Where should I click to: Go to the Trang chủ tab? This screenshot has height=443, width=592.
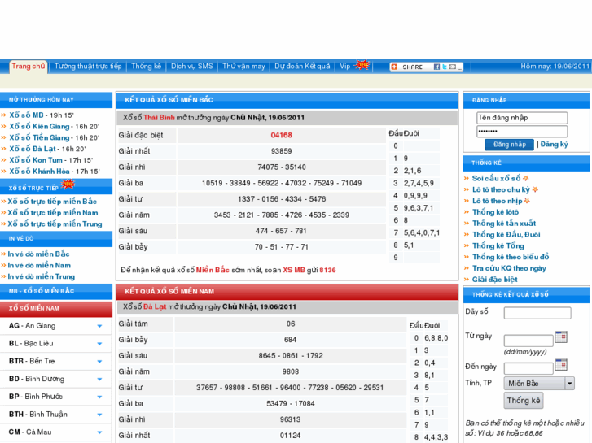[29, 67]
